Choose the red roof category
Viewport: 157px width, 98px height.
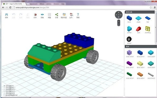tap(139, 30)
